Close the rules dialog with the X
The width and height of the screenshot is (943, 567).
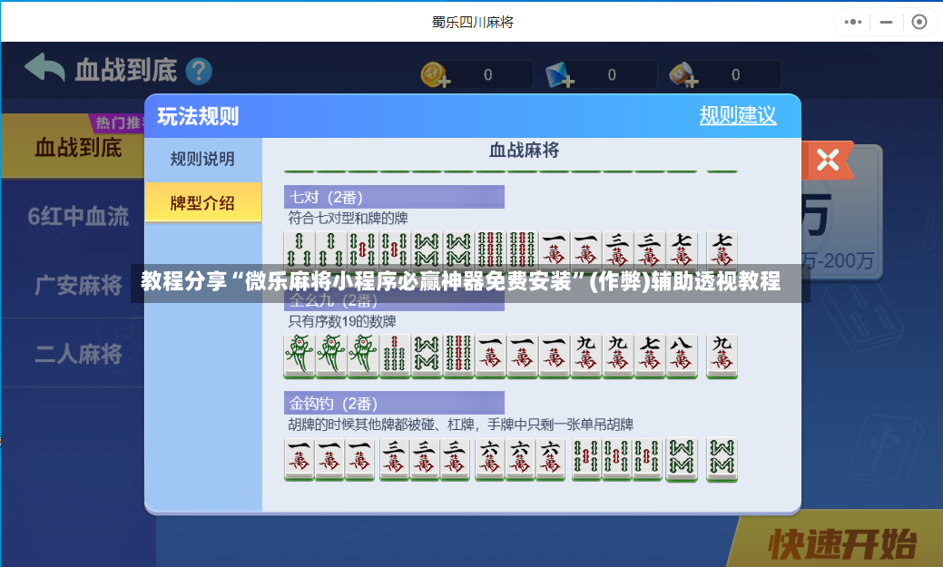click(x=828, y=160)
